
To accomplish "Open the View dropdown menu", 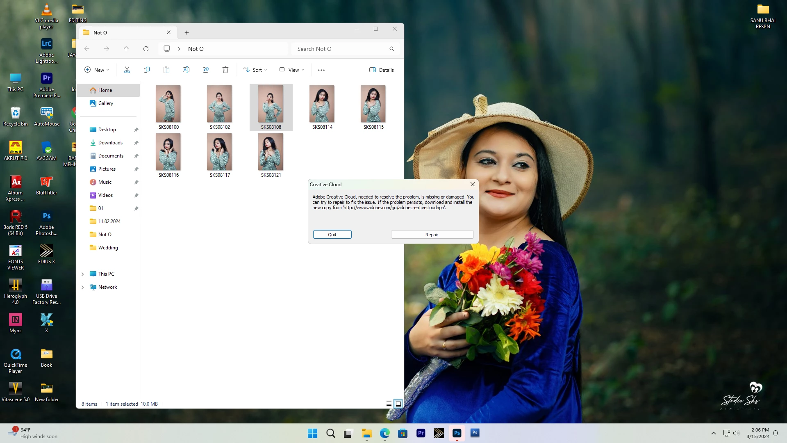I will point(292,70).
